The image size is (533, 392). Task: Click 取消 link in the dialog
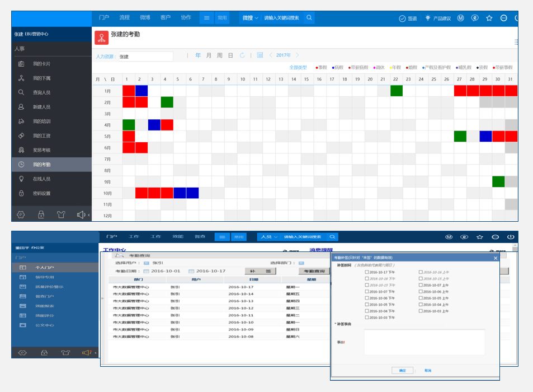pyautogui.click(x=428, y=370)
